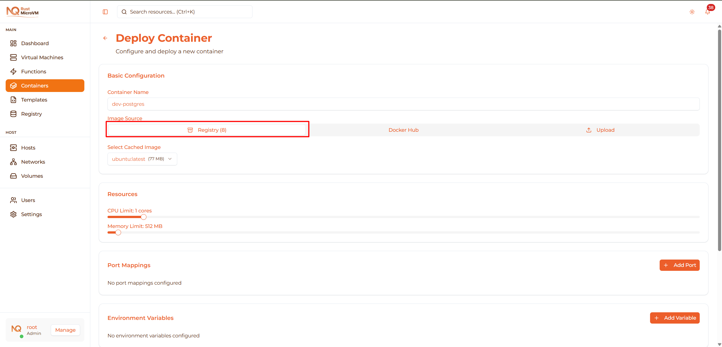Select Virtual Machines in the sidebar
This screenshot has height=347, width=722.
(x=42, y=57)
